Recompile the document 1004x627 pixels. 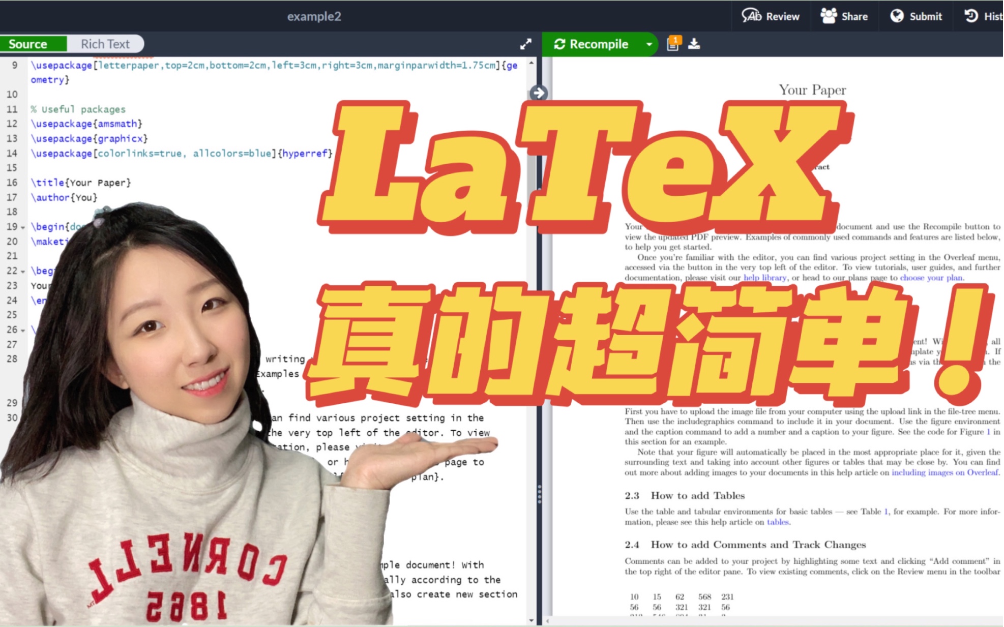coord(592,44)
